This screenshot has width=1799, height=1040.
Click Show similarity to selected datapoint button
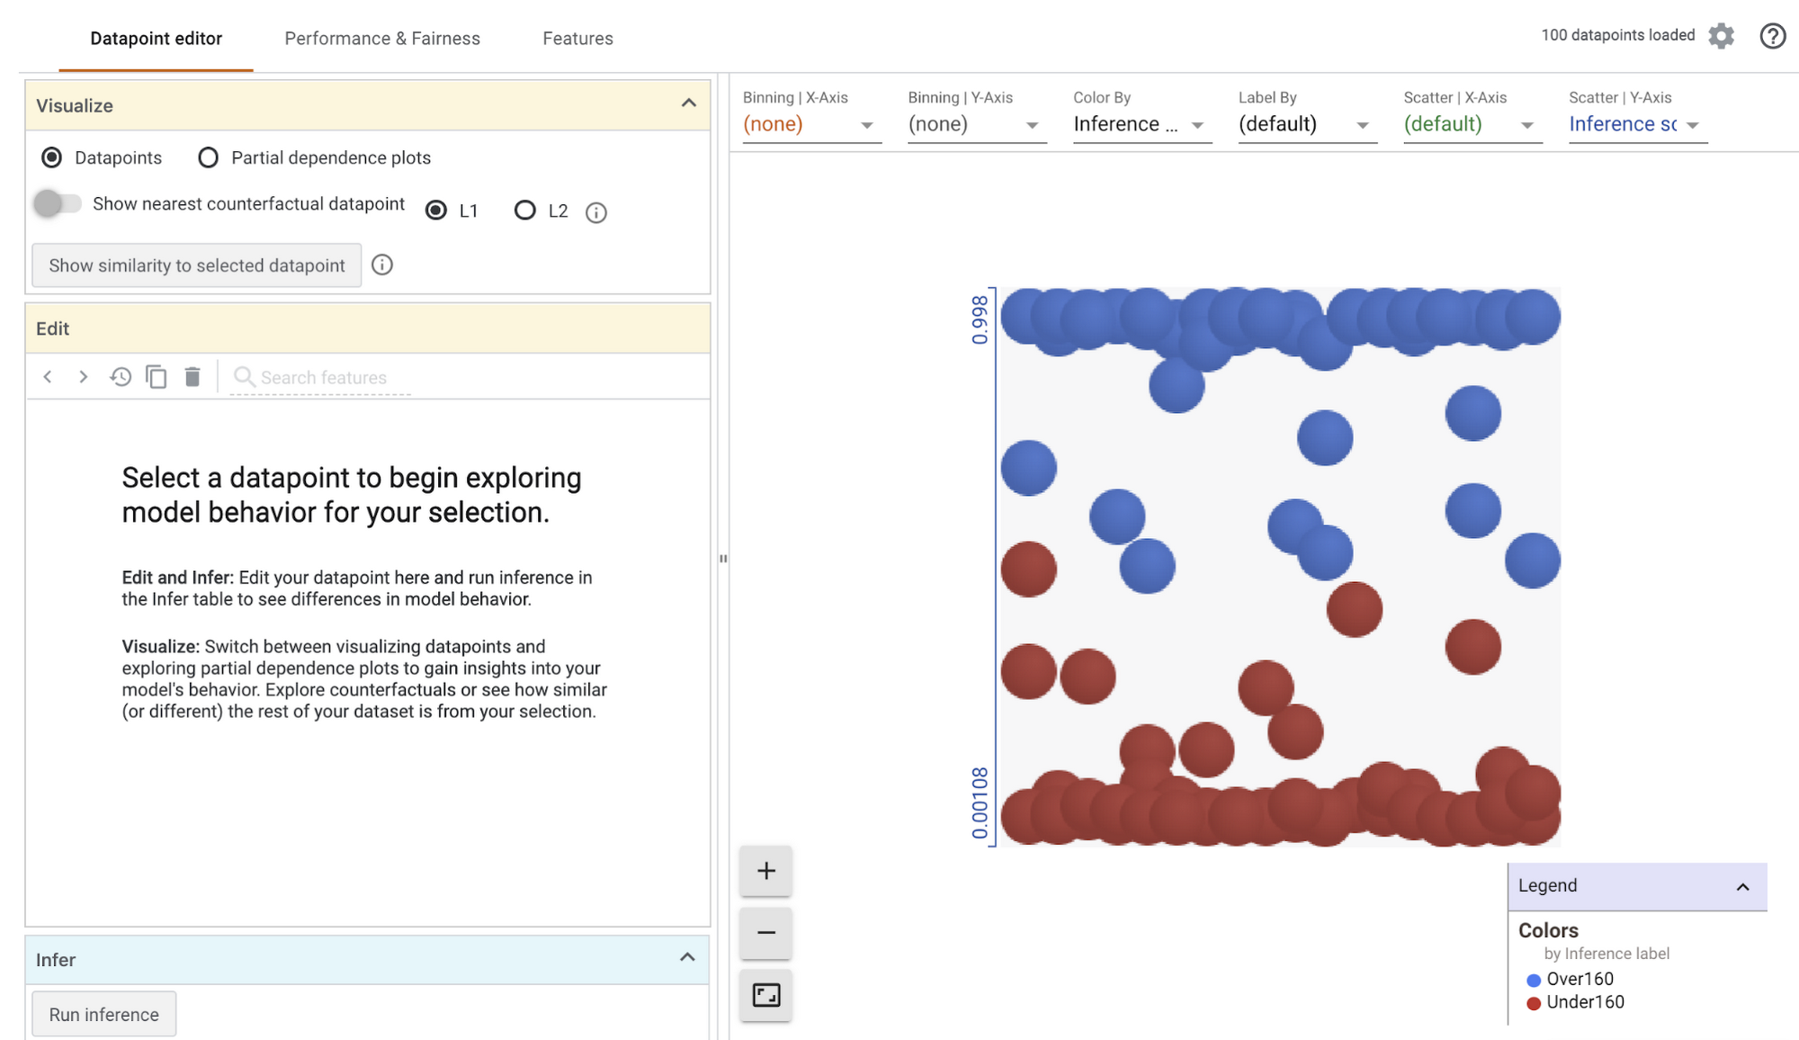tap(195, 265)
